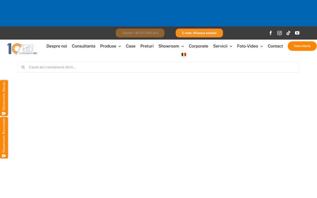Image resolution: width=317 pixels, height=198 pixels.
Task: Open the Preturi menu item
Action: point(147,46)
